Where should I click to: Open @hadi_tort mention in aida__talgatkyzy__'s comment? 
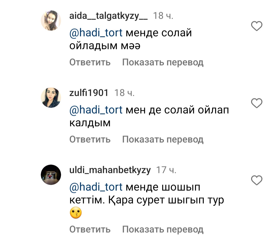tap(96, 33)
